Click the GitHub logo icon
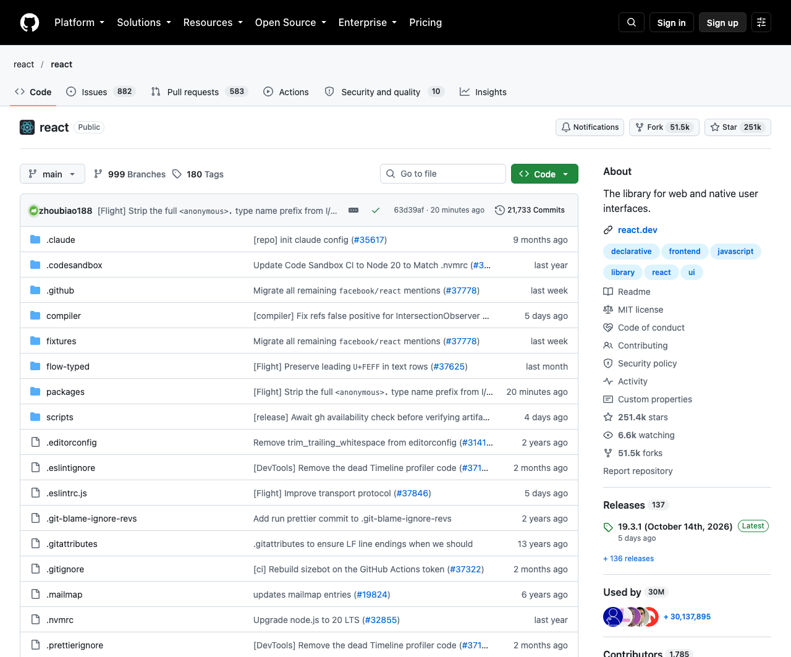This screenshot has height=657, width=791. pyautogui.click(x=30, y=22)
